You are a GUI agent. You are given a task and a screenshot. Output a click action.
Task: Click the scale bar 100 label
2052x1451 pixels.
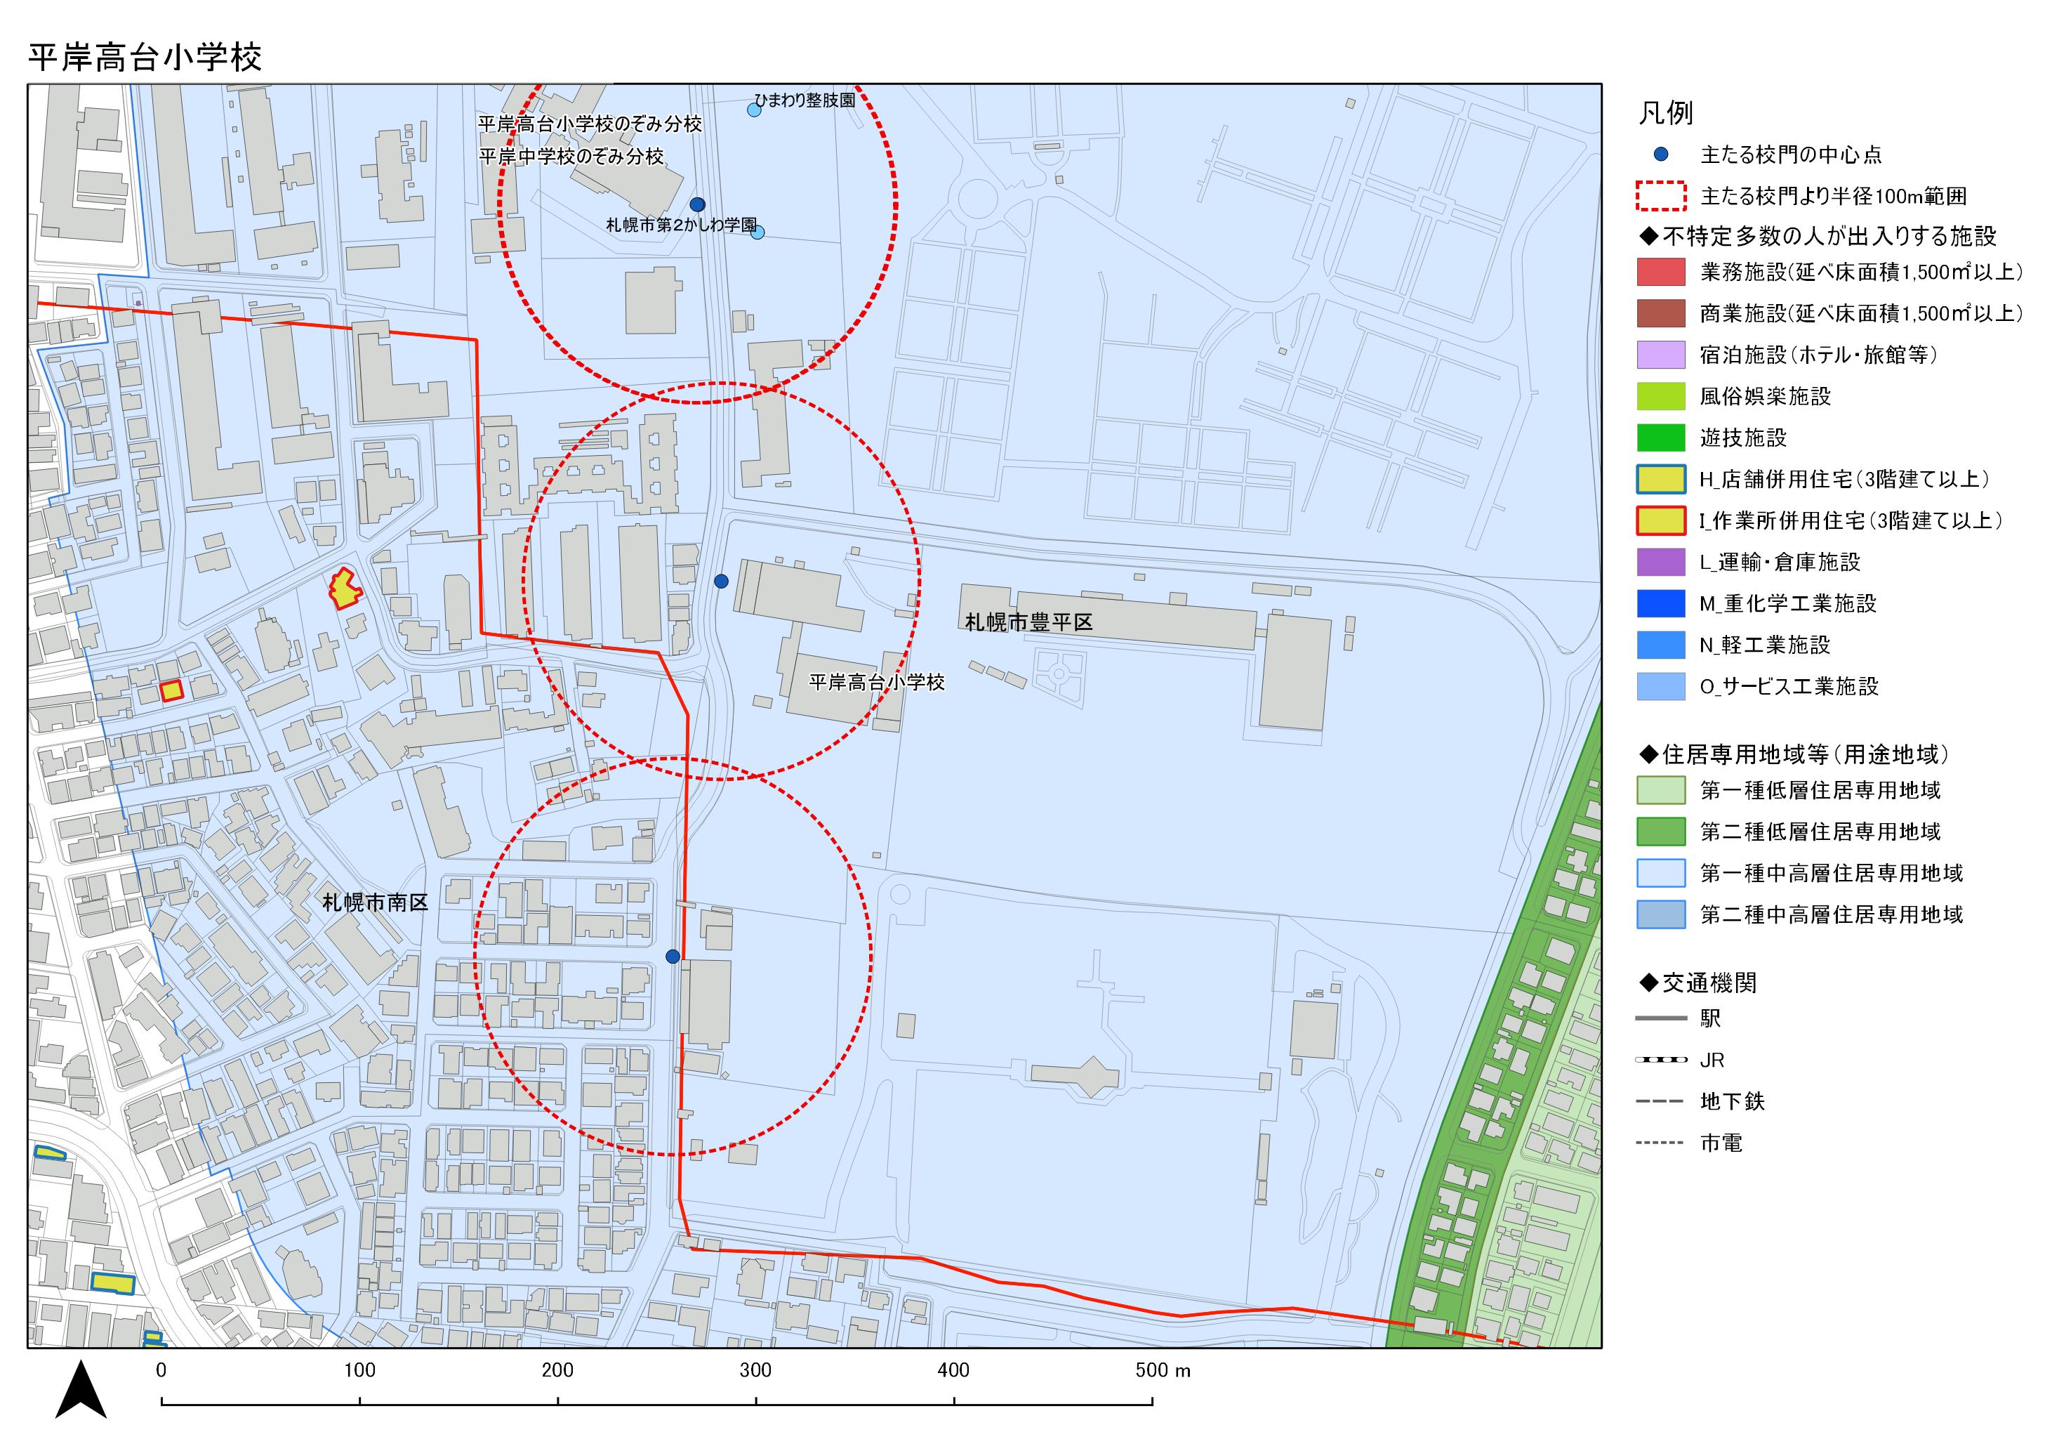(x=360, y=1370)
